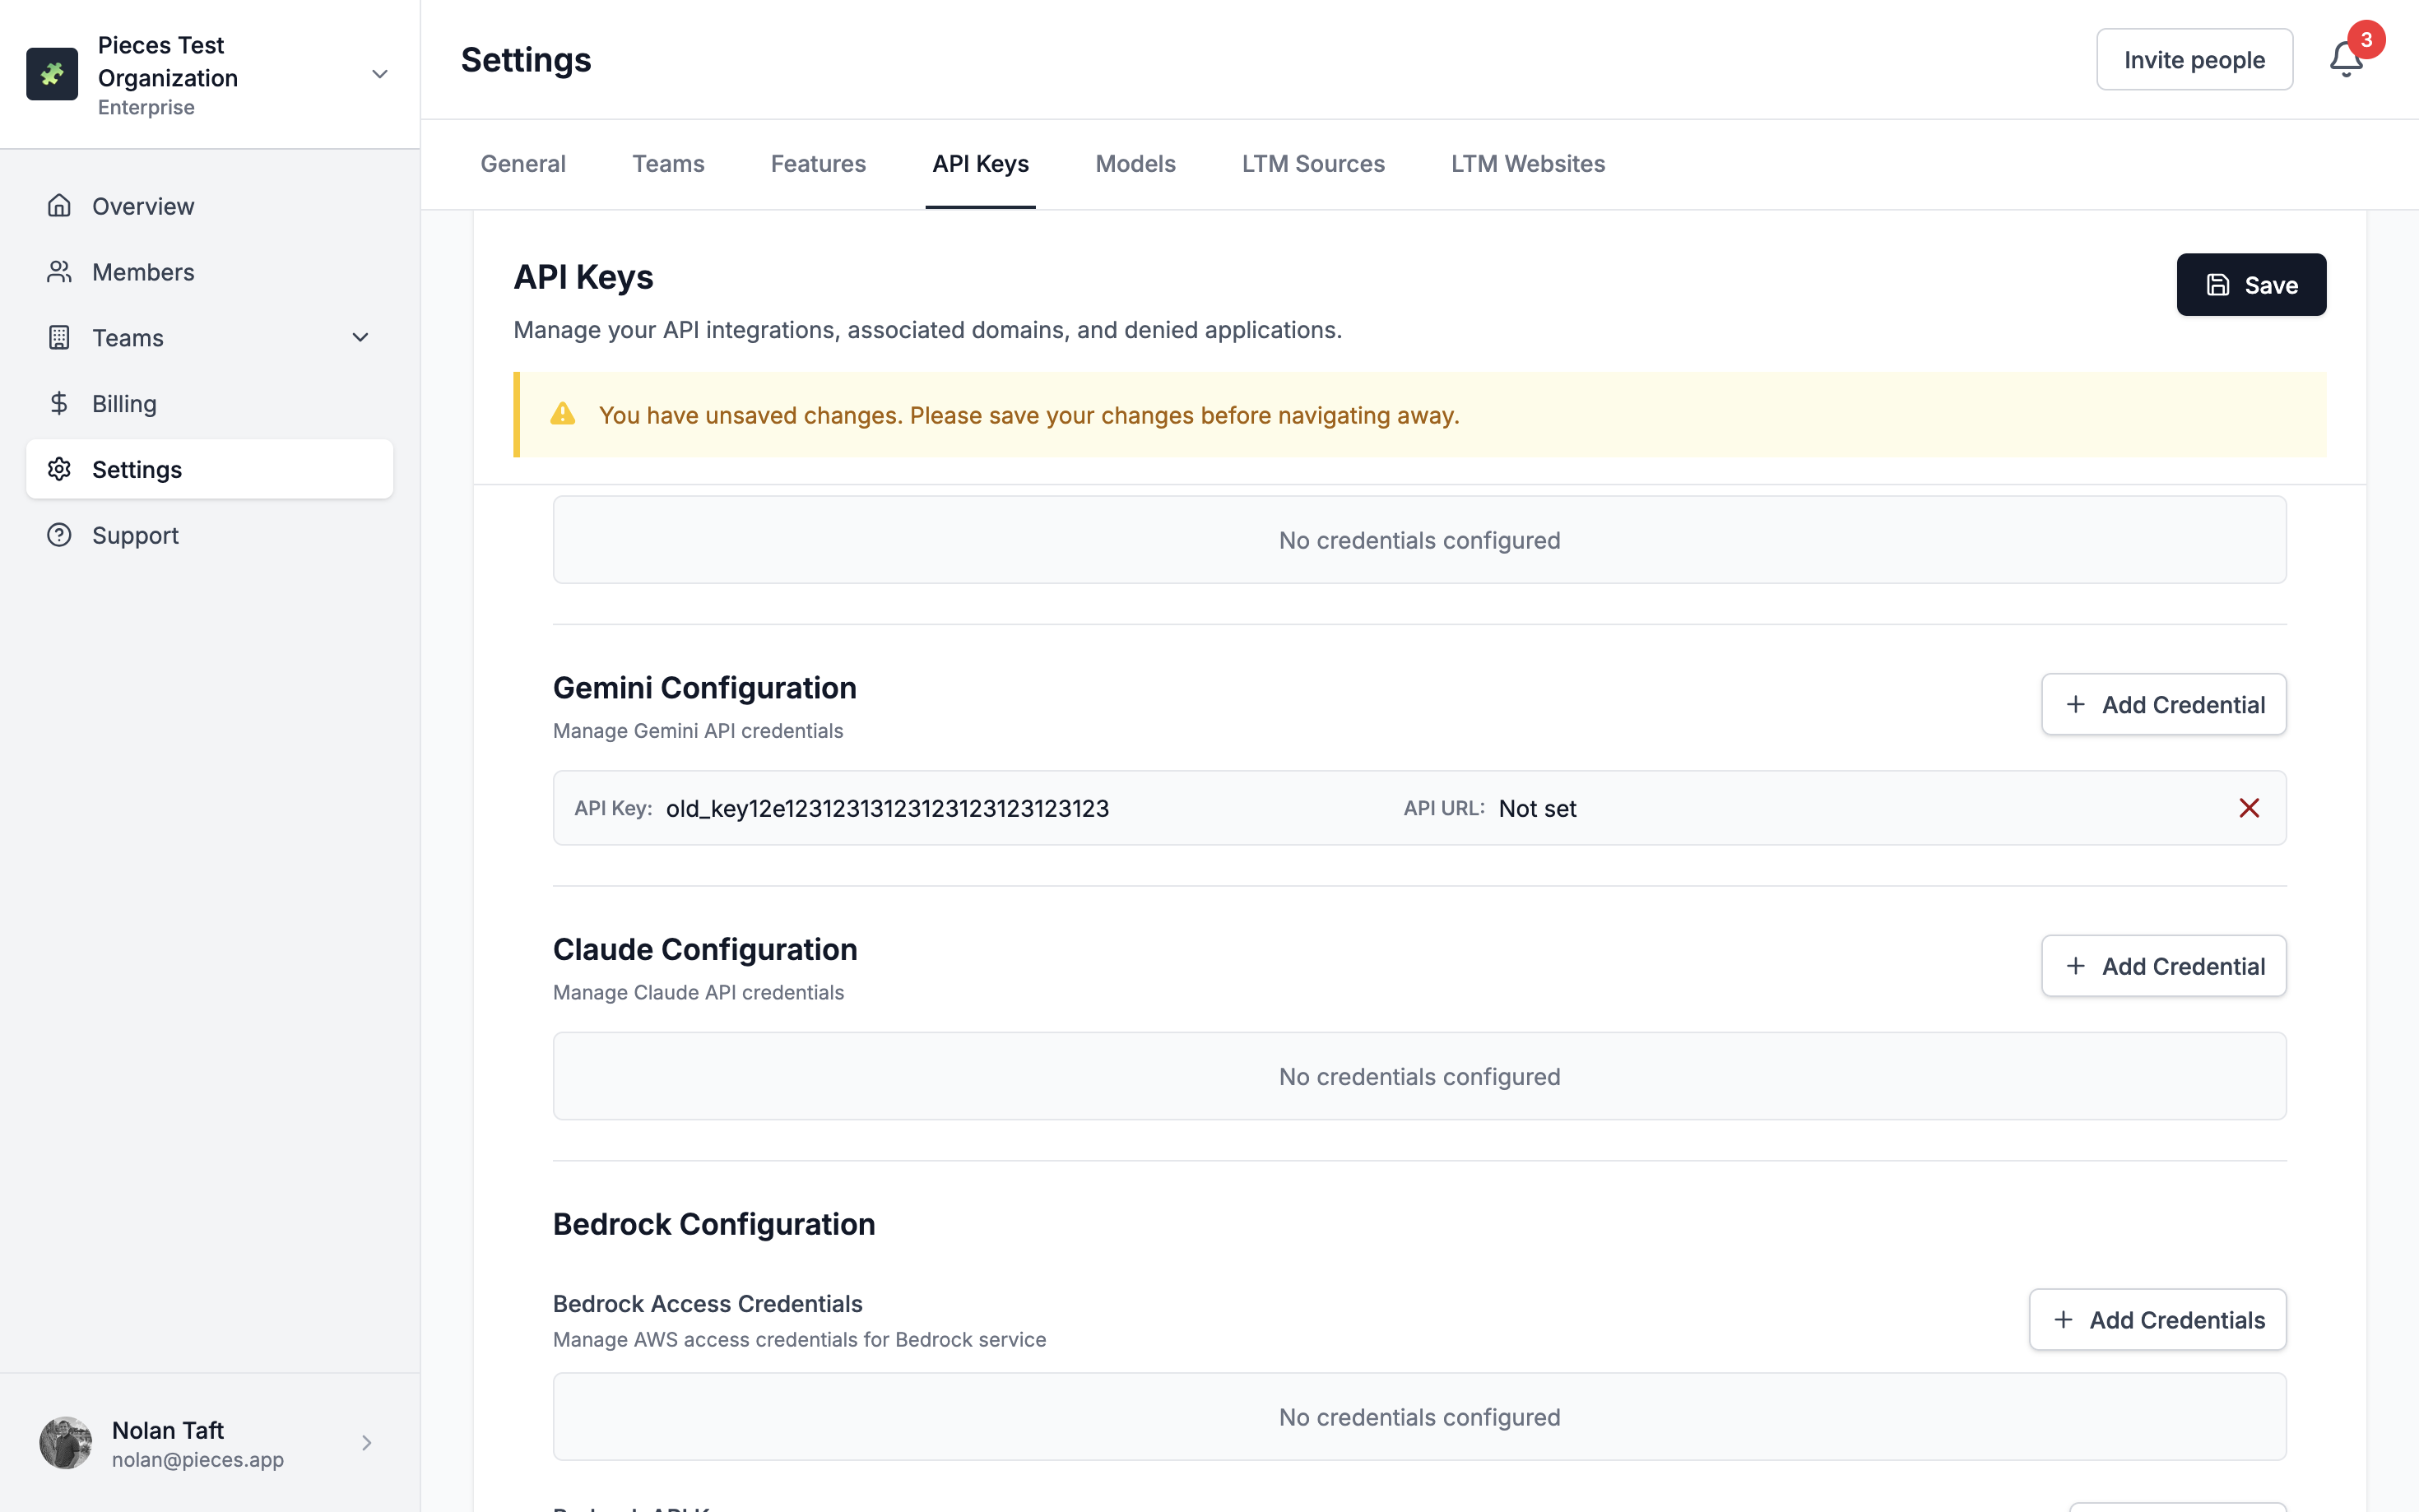Click Nolan Taft's profile avatar

coord(66,1442)
